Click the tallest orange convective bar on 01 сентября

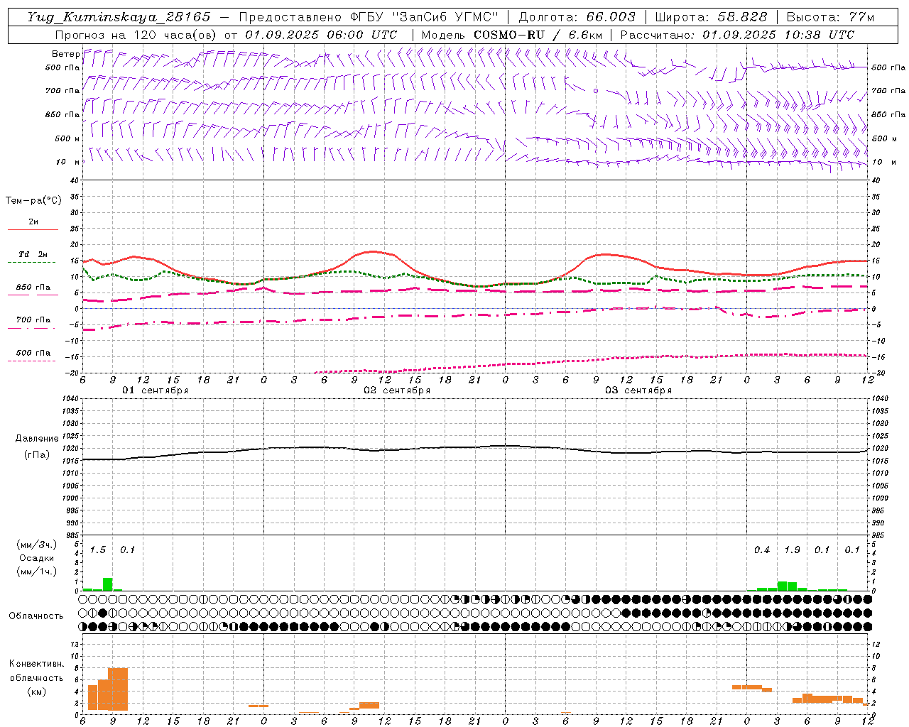[118, 689]
